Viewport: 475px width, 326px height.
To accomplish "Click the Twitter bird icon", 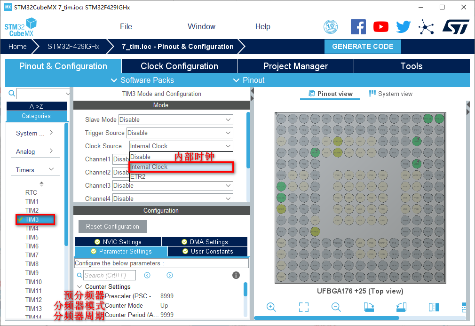I will pos(403,27).
